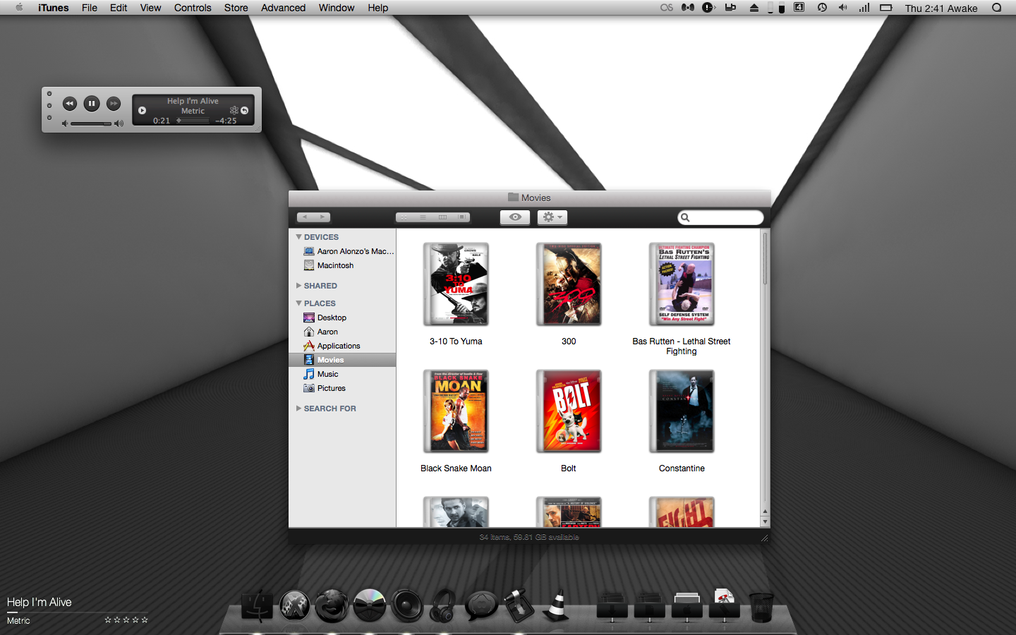The image size is (1016, 635).
Task: Click the Finder window down scroll arrow
Action: pyautogui.click(x=765, y=522)
